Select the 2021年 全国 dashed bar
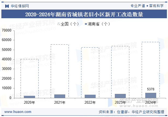Image resolution: width=168 pixels, height=117 pixels. point(60,71)
